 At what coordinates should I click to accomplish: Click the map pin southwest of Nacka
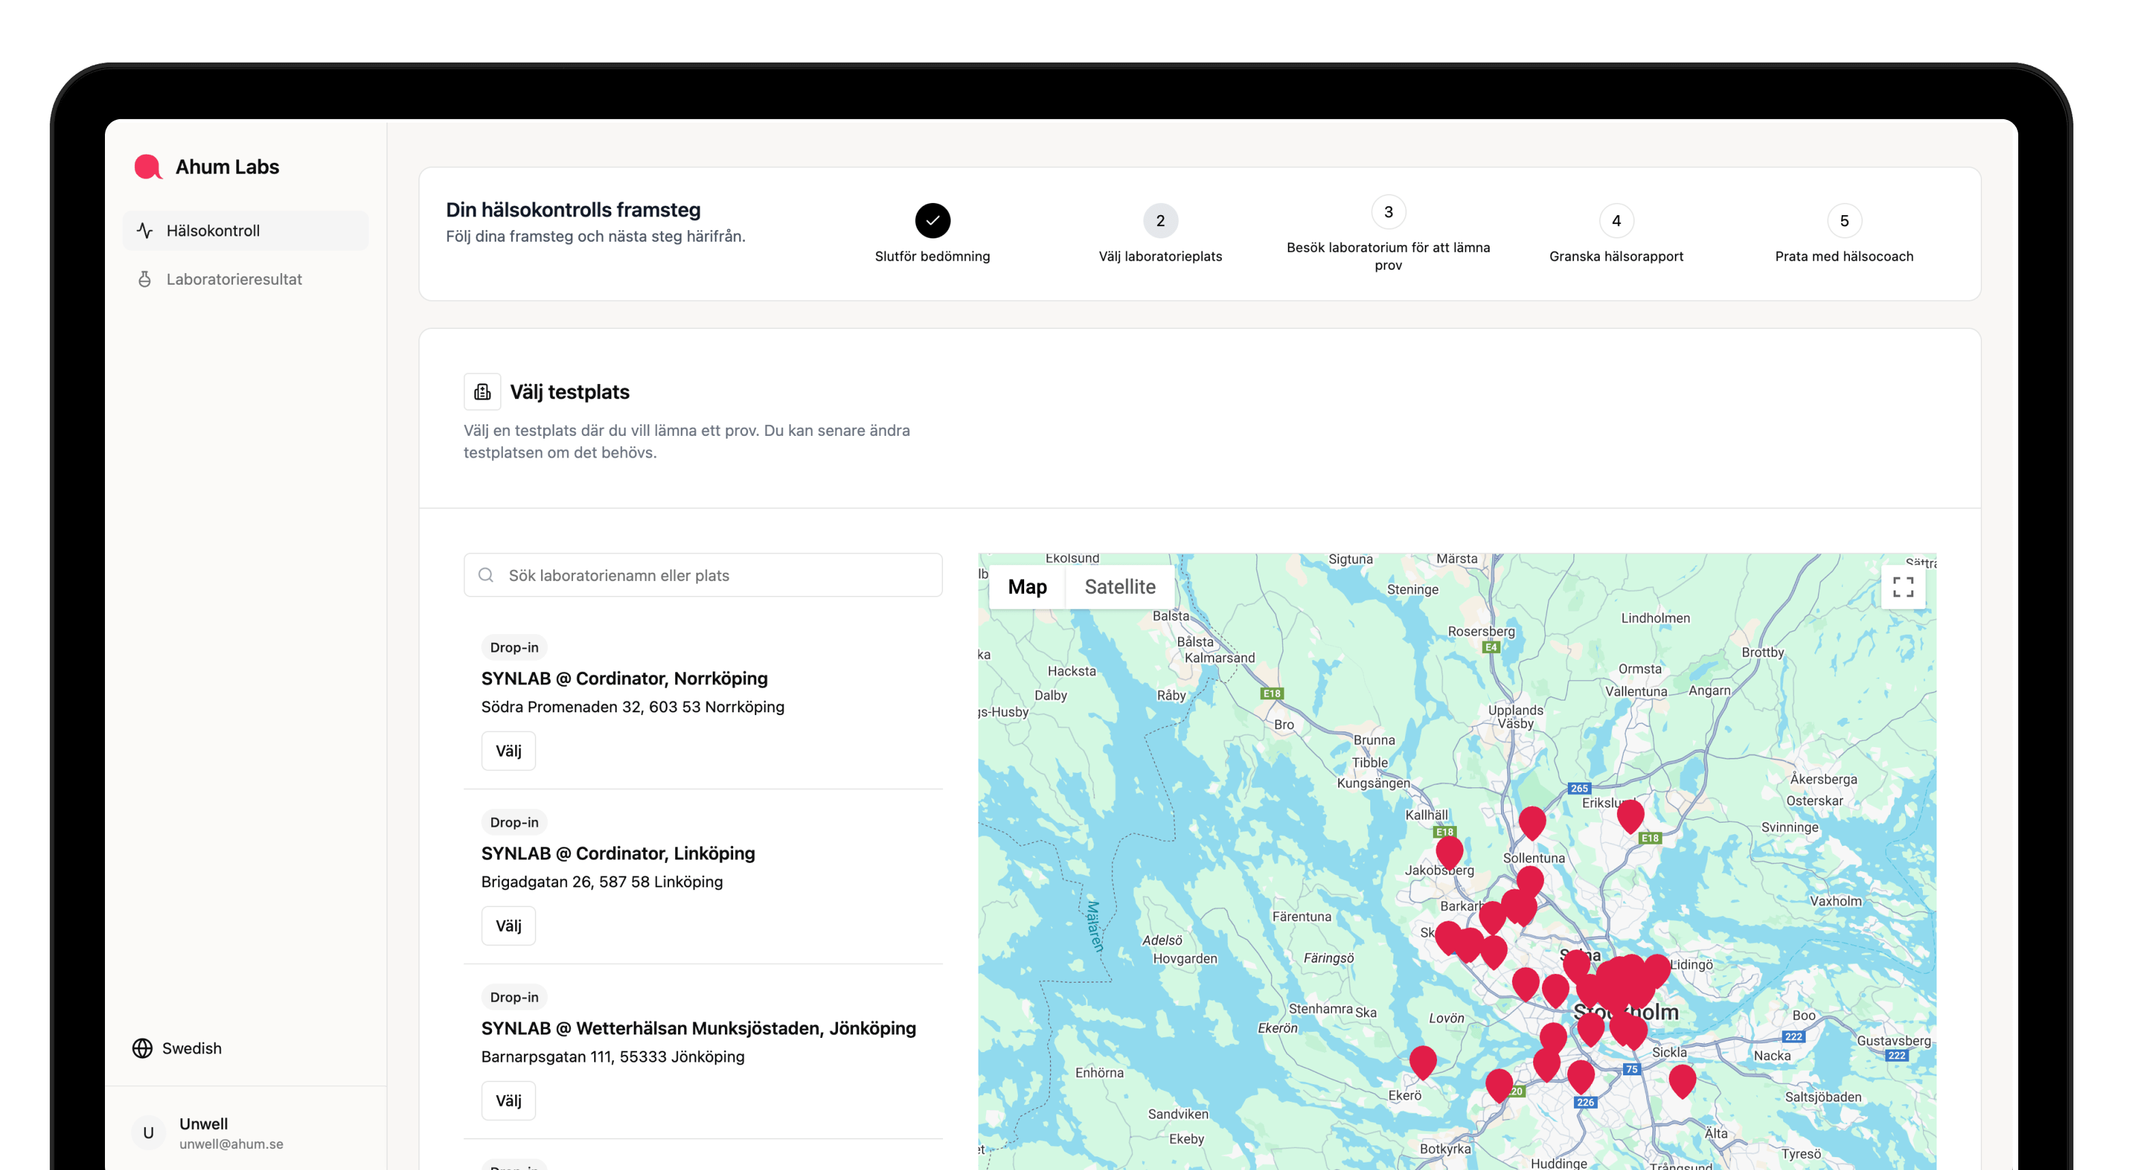(x=1682, y=1080)
